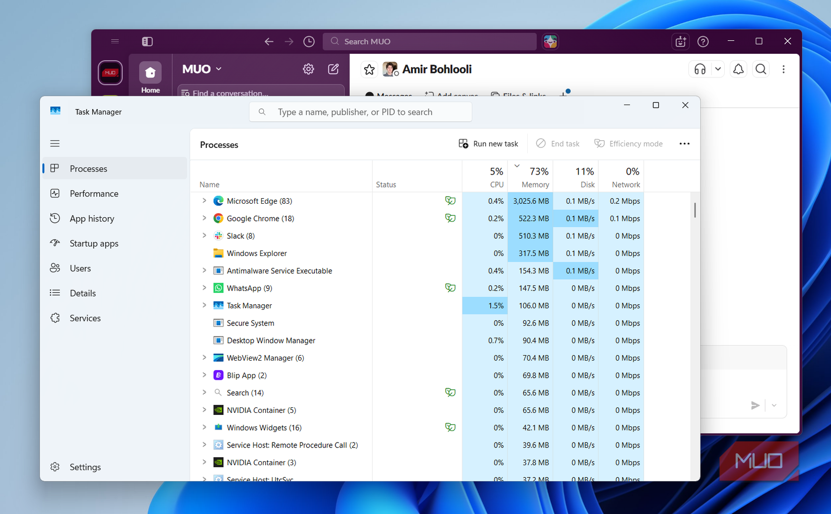Screen dimensions: 831x514
Task: Open Task Manager hamburger navigation menu
Action: click(x=55, y=143)
